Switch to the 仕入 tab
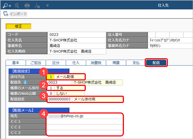 76,63
